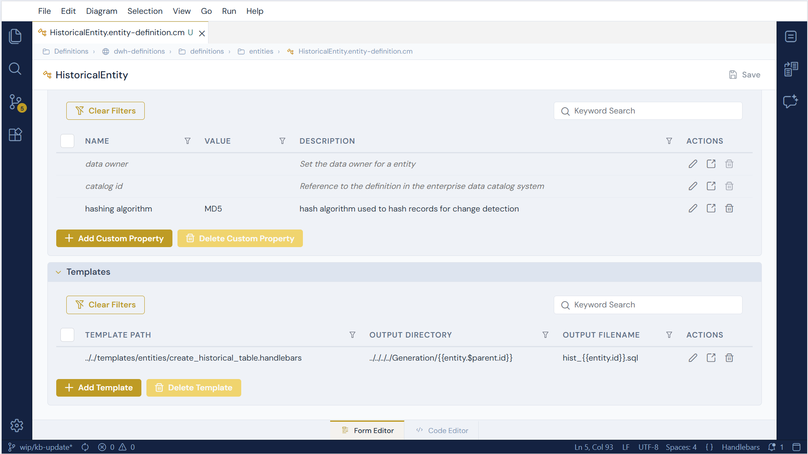The width and height of the screenshot is (808, 454).
Task: Delete the hashing algorithm property
Action: [729, 208]
